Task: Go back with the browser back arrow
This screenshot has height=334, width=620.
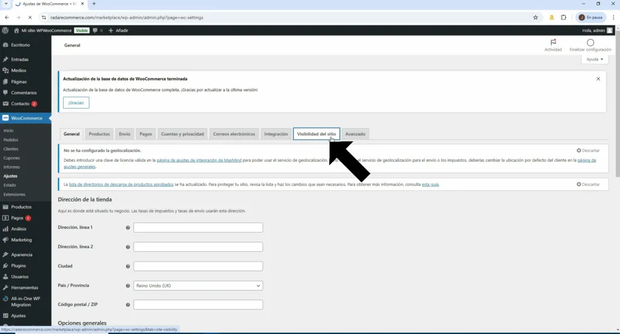Action: [7, 18]
